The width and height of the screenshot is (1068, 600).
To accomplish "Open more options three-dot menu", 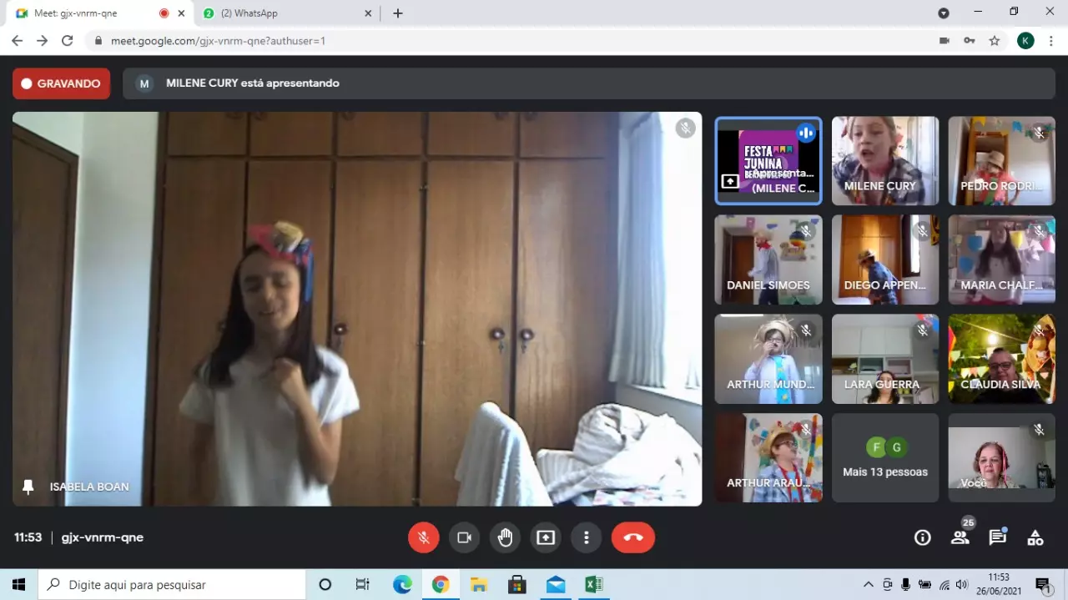I will tap(587, 537).
